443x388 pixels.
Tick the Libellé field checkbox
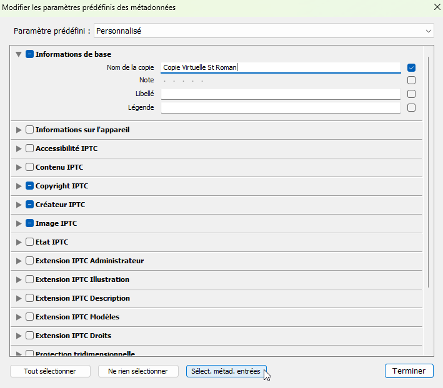(x=411, y=94)
